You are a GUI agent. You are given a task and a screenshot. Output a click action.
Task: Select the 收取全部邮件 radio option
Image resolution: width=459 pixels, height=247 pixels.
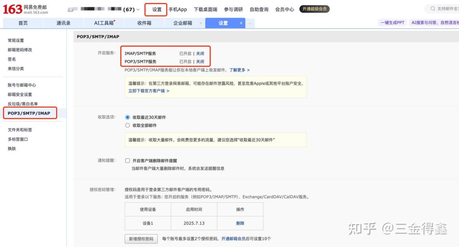tap(127, 125)
